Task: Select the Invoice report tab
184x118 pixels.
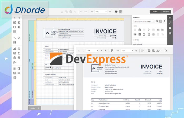Action: tap(33, 108)
